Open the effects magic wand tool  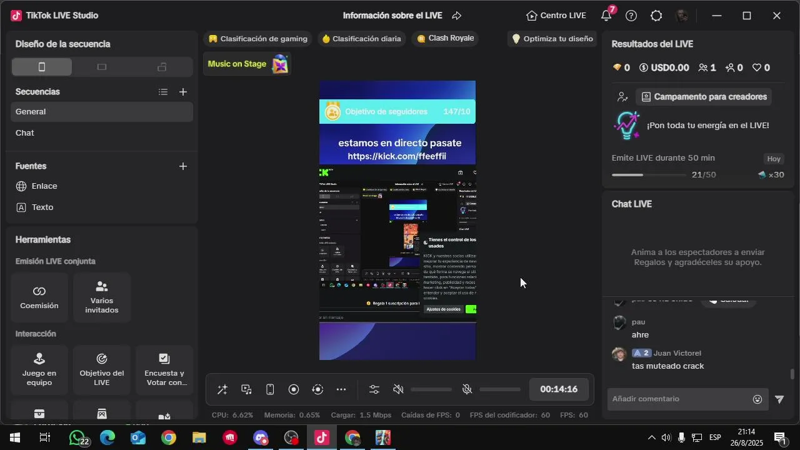pyautogui.click(x=222, y=389)
